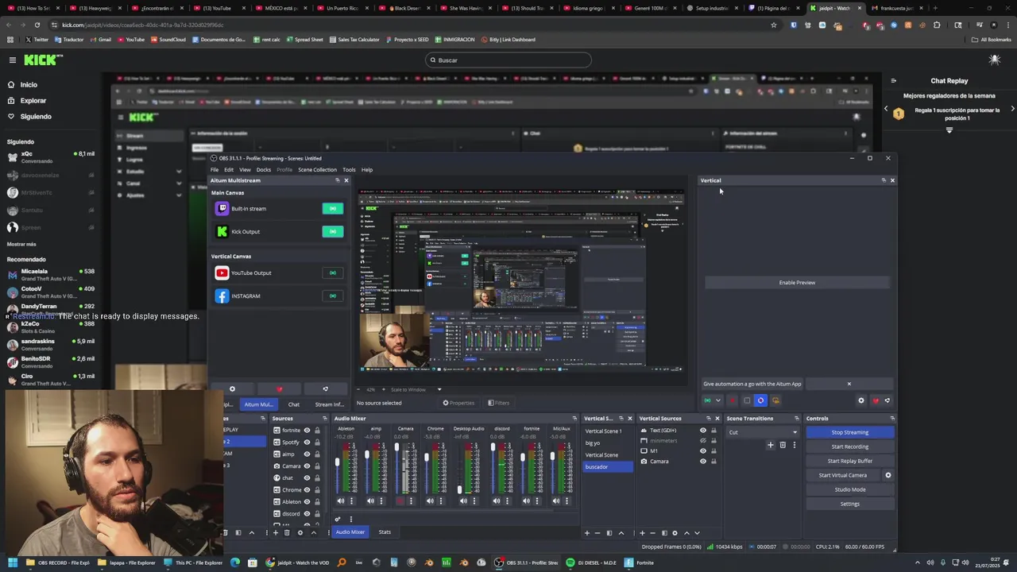
Task: Select the Vertical Scene 1 scene
Action: [608, 431]
